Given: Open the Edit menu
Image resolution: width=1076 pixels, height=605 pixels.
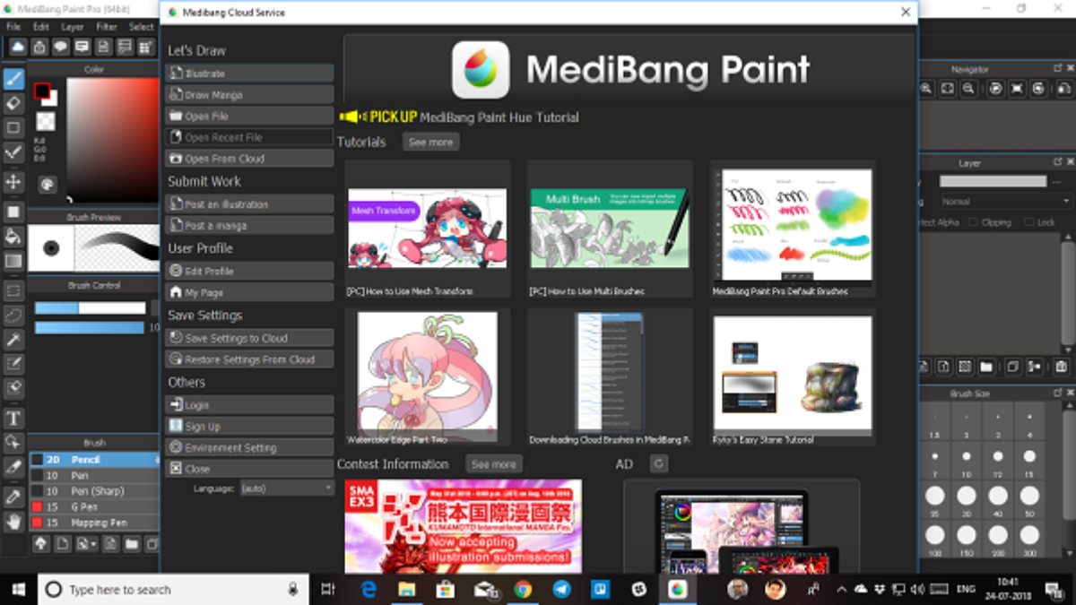Looking at the screenshot, I should coord(41,27).
